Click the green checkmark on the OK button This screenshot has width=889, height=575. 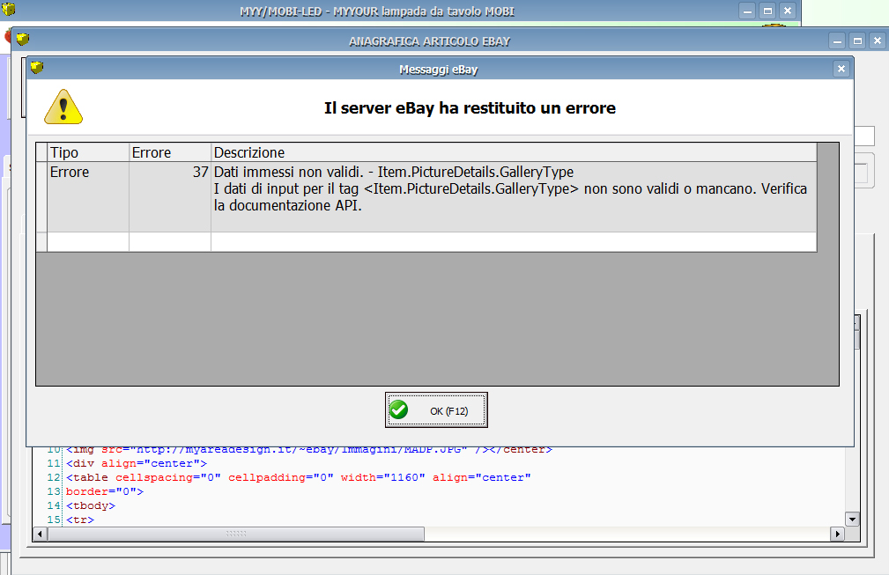[398, 409]
